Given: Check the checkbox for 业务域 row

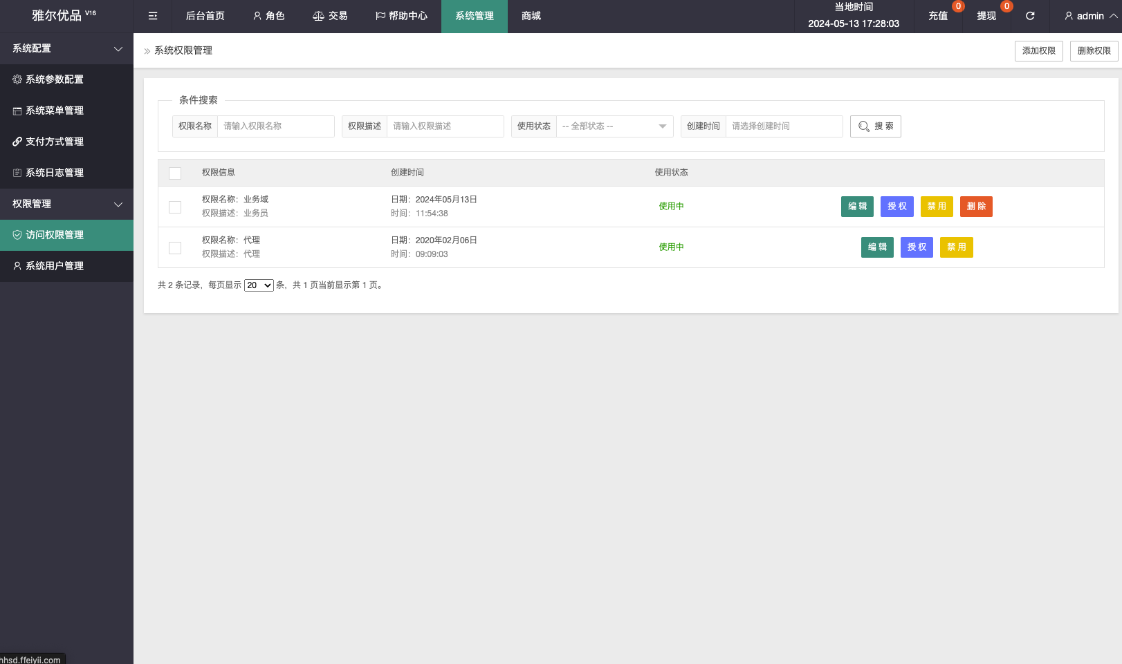Looking at the screenshot, I should coord(175,207).
